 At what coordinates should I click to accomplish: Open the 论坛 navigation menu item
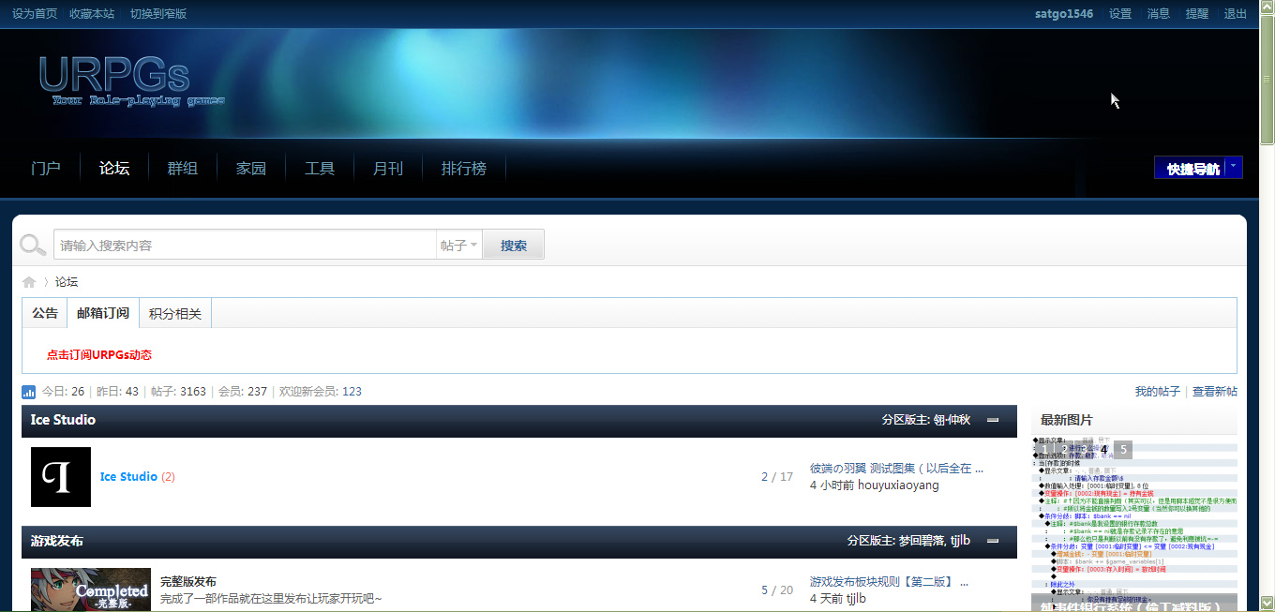114,169
